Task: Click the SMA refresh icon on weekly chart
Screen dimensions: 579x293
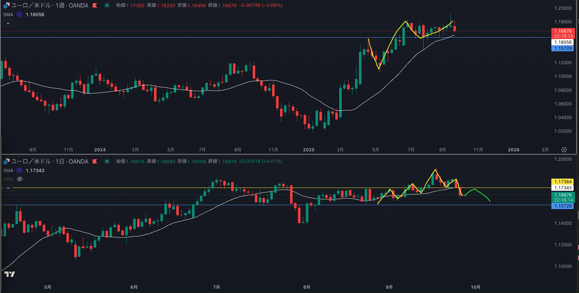Action: tap(19, 15)
